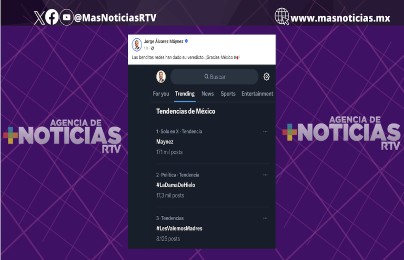Open the settings gear in trends

(266, 77)
